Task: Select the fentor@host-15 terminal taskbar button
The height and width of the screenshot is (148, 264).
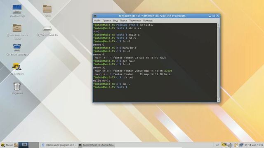Action: 97,145
